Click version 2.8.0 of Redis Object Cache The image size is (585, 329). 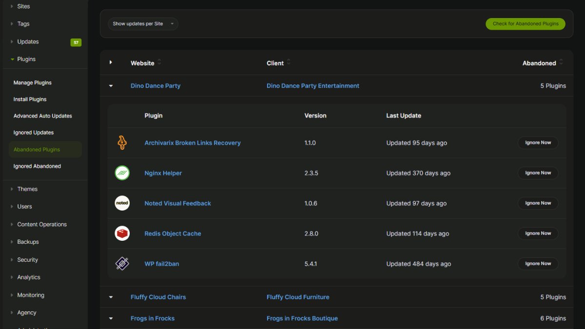point(312,233)
